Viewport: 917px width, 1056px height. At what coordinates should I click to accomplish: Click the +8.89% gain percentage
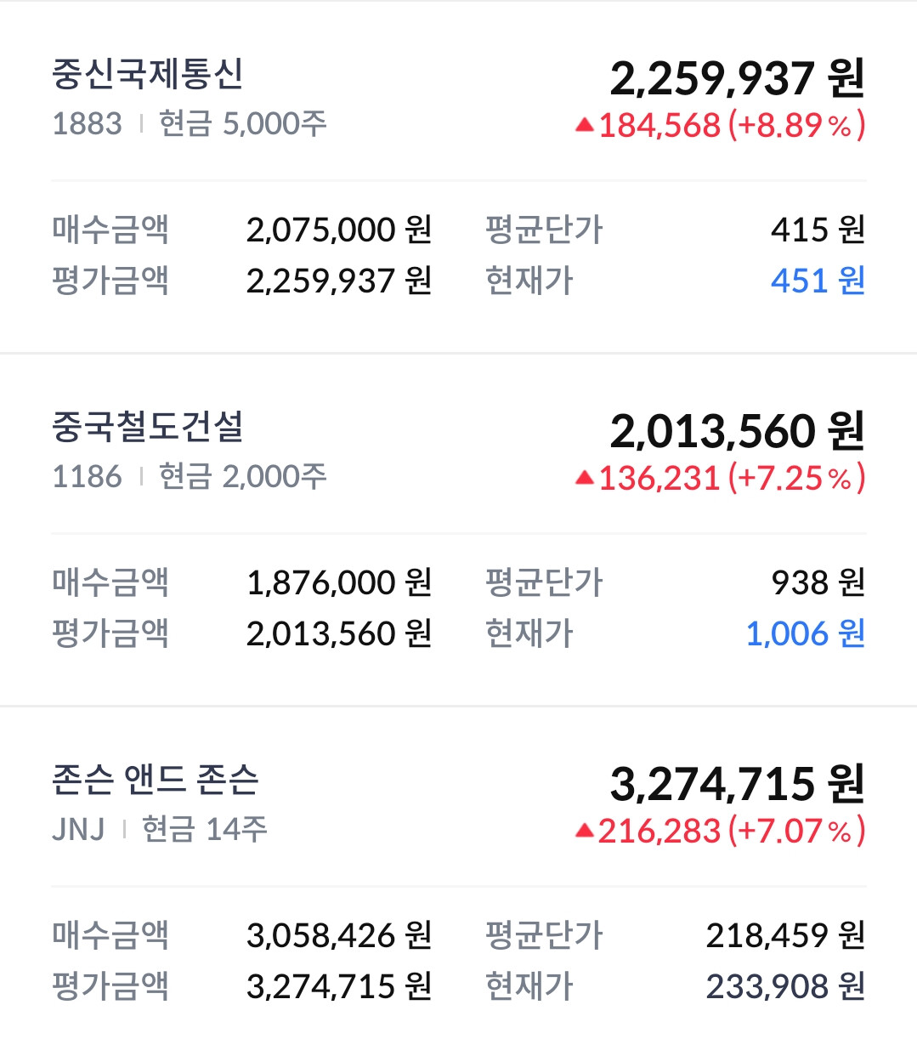tap(796, 126)
